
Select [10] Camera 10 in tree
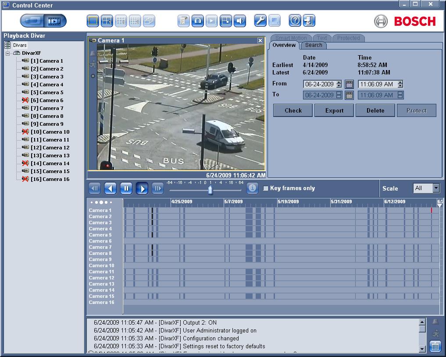pos(50,132)
